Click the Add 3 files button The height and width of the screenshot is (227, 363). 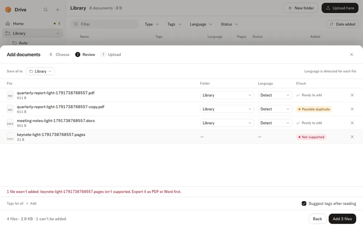click(x=342, y=219)
